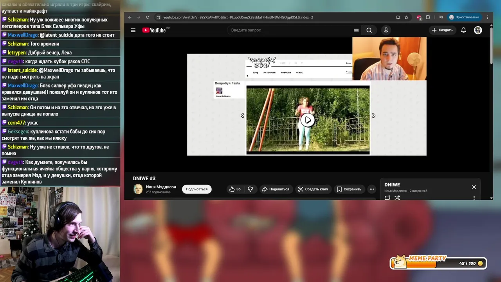
Task: Click the Meme Party progress bar 48 / 100
Action: pos(438,263)
